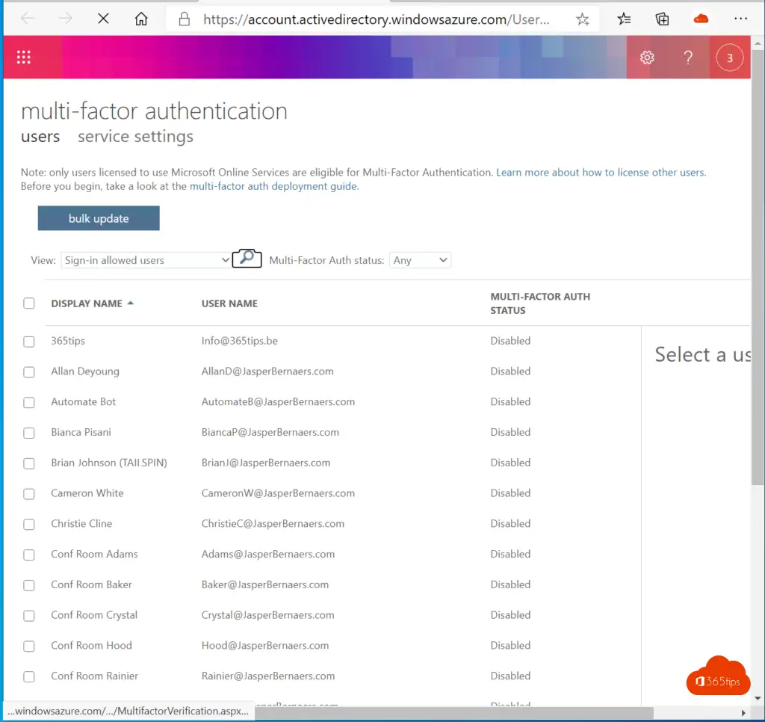Open the Office 365 app launcher grid
The height and width of the screenshot is (722, 765).
click(x=23, y=58)
